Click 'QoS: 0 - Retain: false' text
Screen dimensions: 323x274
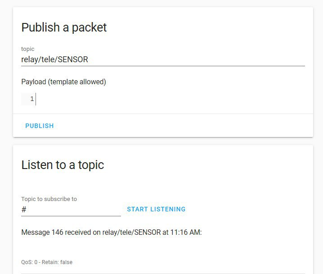click(47, 262)
